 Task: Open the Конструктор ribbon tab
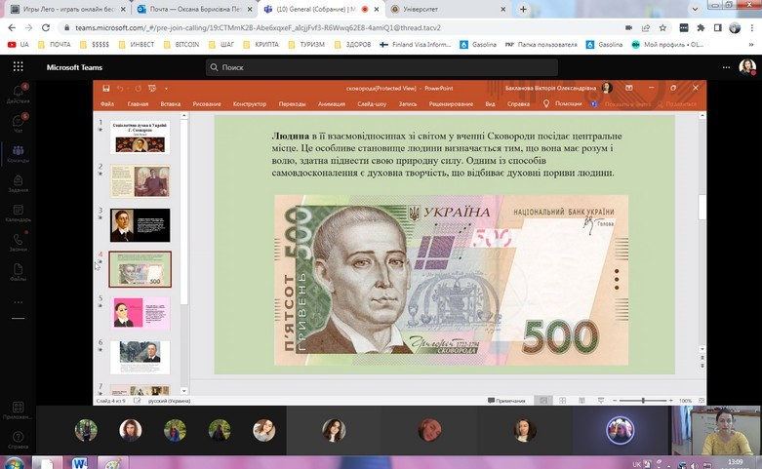click(x=250, y=104)
